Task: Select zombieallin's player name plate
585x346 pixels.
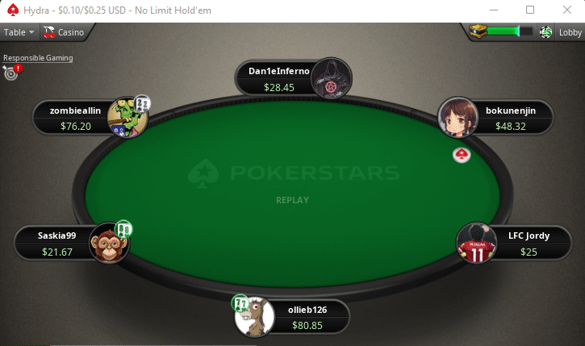Action: 74,118
